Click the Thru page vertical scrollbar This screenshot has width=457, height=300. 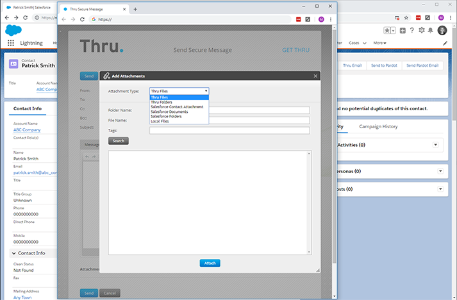coord(335,146)
